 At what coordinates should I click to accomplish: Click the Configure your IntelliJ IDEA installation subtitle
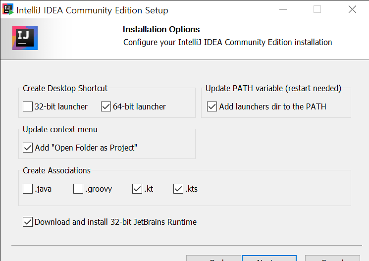[x=227, y=43]
